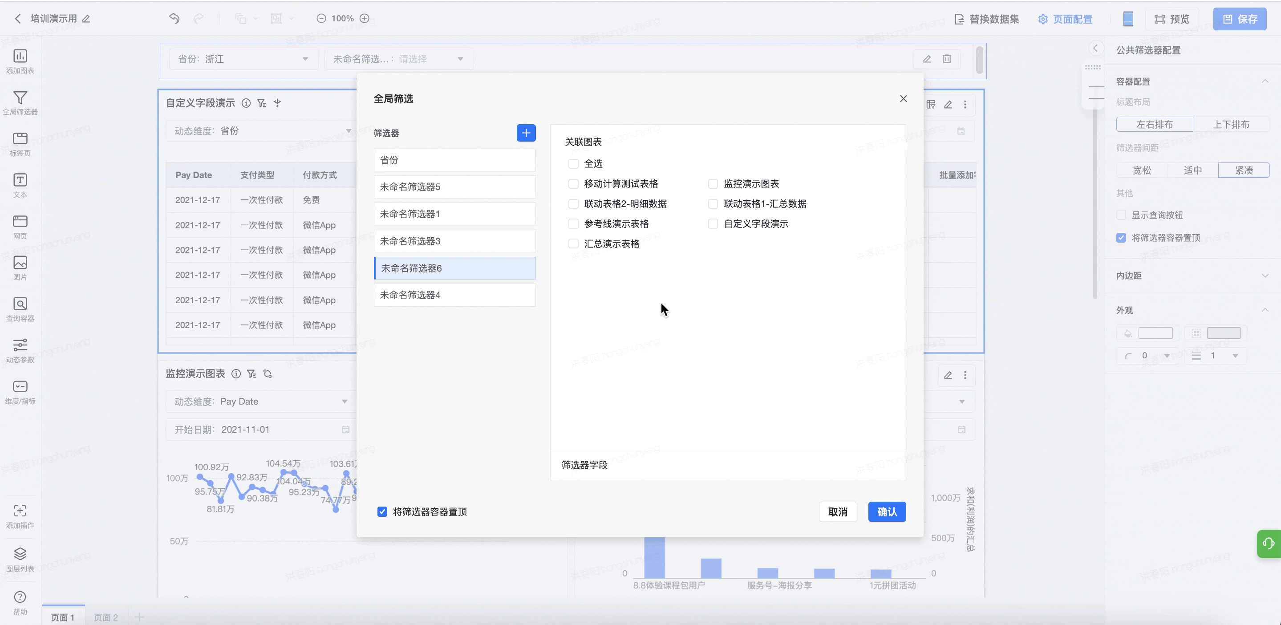Open the border width 1 dropdown

click(1216, 356)
